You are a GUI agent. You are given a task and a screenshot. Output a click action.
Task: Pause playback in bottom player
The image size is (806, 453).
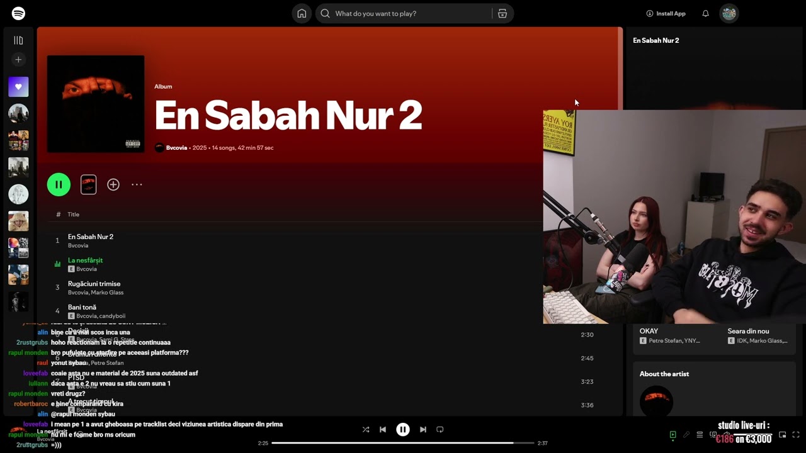[x=403, y=430]
